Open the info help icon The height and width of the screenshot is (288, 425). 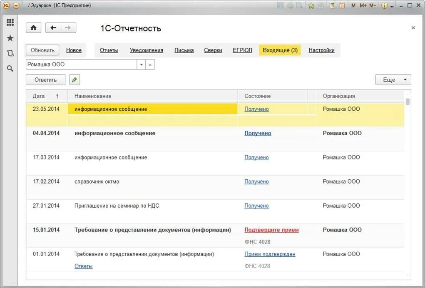click(384, 6)
